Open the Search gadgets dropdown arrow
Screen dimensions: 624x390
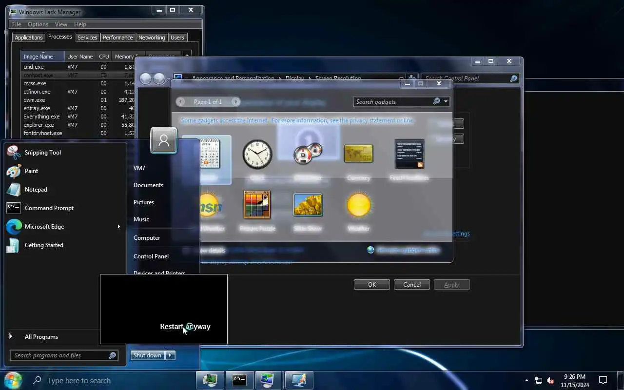click(x=446, y=101)
